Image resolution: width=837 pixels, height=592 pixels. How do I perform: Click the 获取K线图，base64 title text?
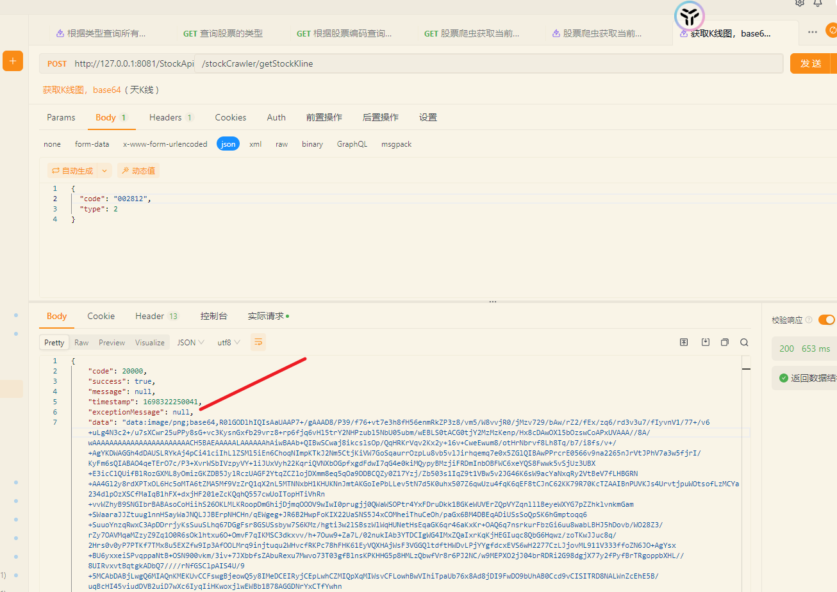pyautogui.click(x=82, y=90)
